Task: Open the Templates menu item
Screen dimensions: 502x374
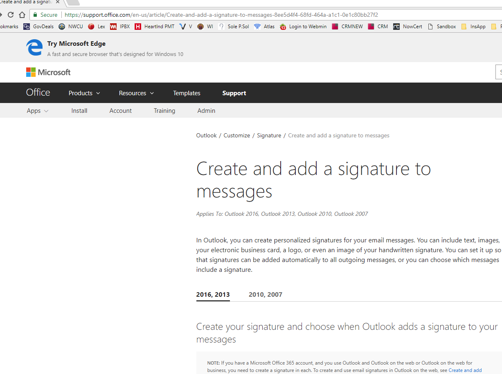Action: point(187,93)
